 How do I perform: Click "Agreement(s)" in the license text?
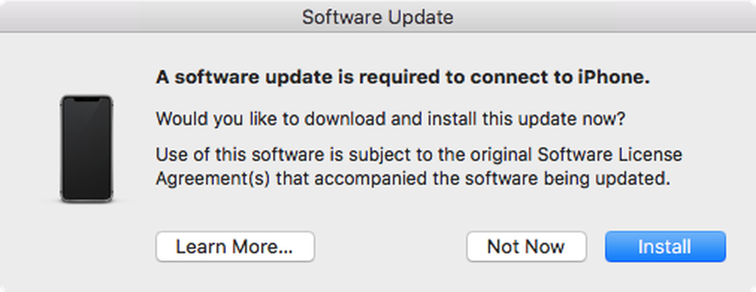coord(213,178)
